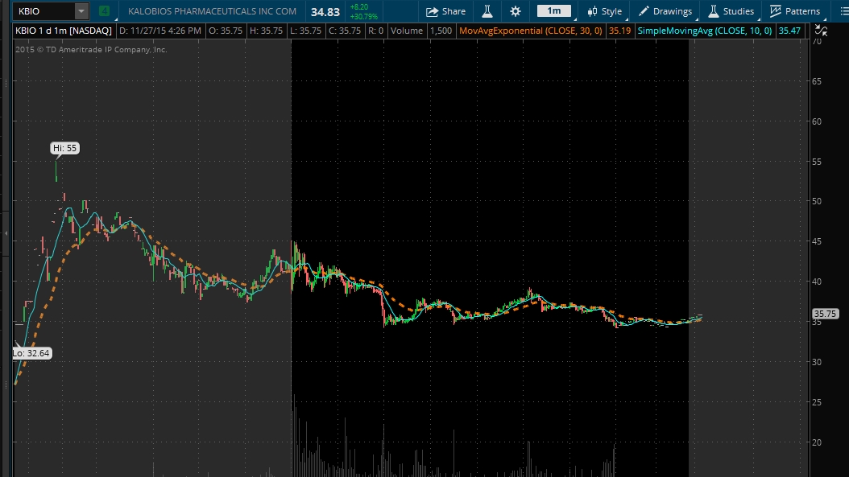Click the 35.47 SMA value
Screen dimensions: 849x477
coord(789,31)
